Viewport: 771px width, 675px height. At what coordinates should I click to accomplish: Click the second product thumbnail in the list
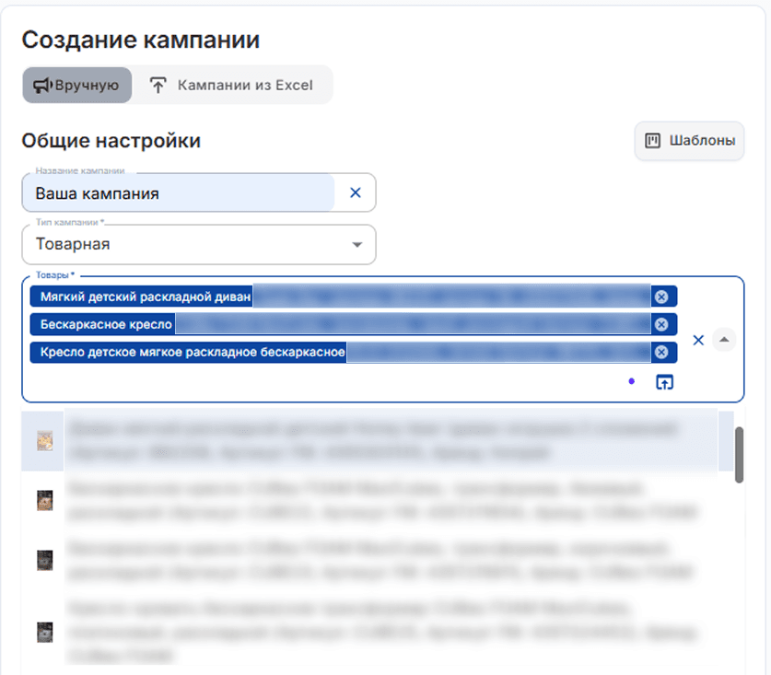pyautogui.click(x=45, y=500)
